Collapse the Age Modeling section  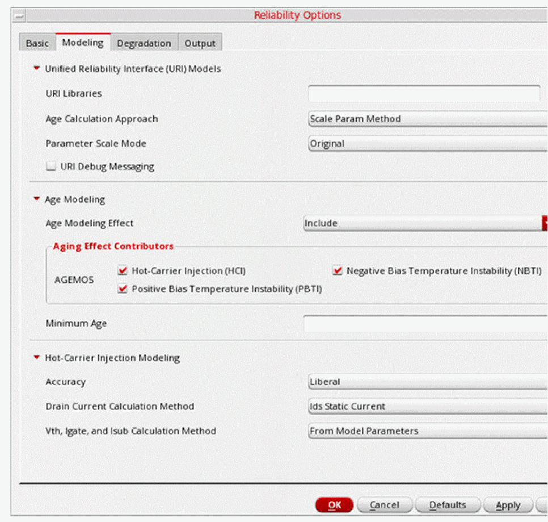[x=37, y=199]
